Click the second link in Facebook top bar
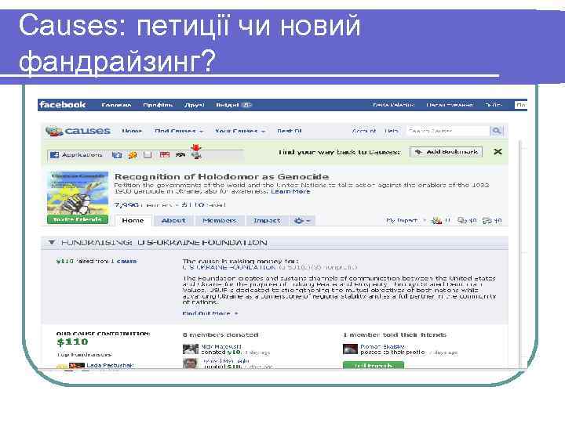 158,105
